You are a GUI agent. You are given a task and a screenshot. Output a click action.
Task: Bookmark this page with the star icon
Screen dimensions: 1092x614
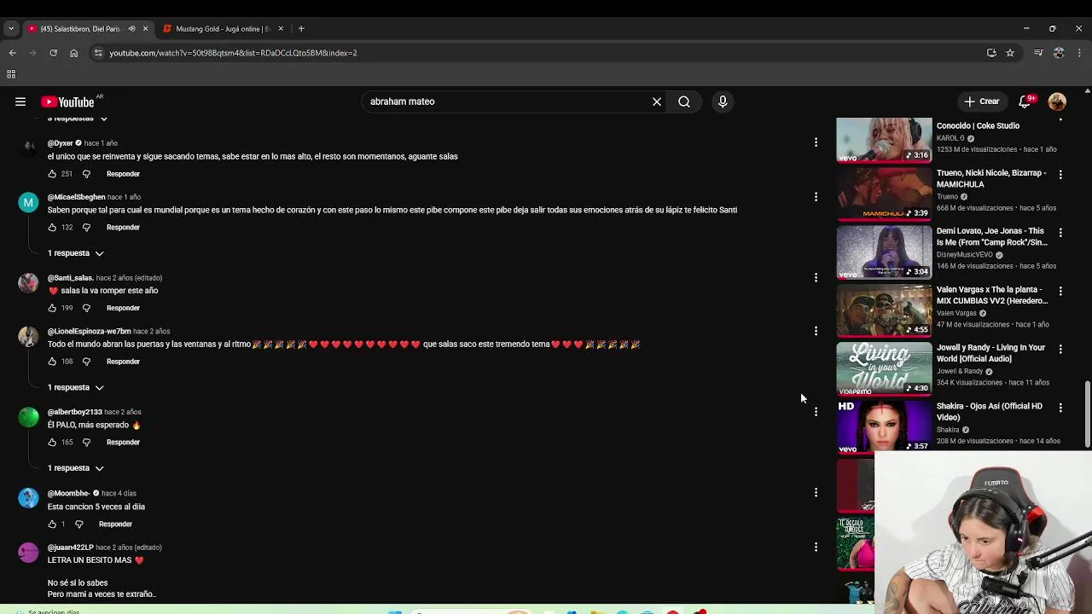pyautogui.click(x=1010, y=53)
